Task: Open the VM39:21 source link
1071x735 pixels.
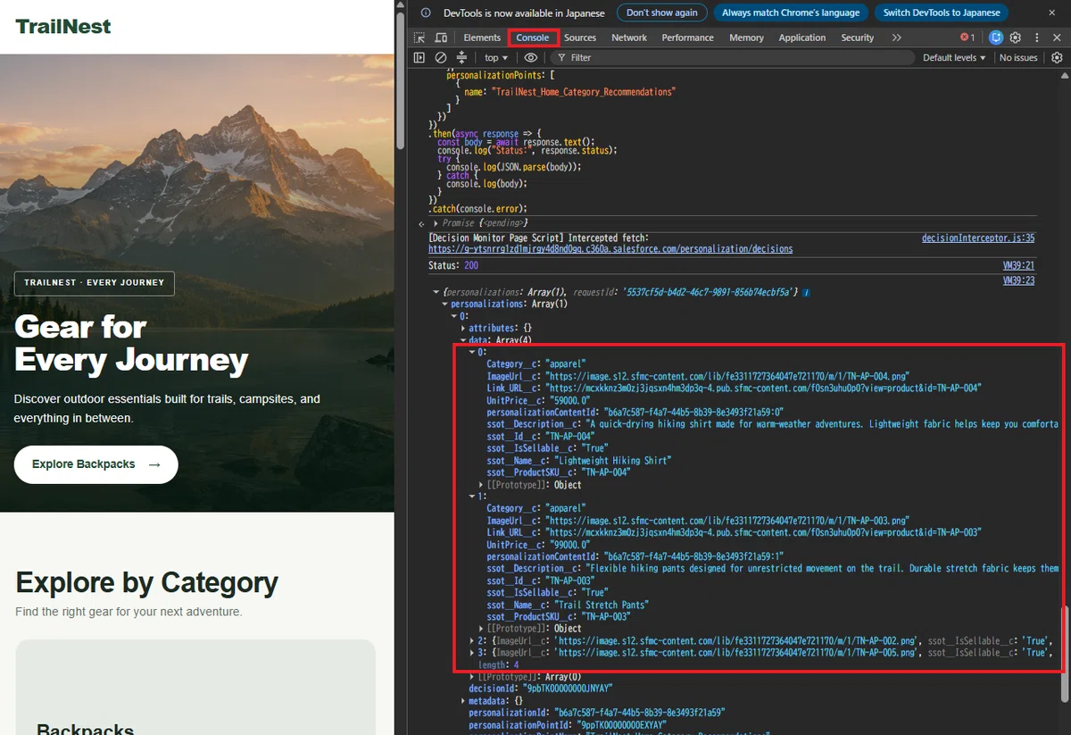Action: (1018, 266)
